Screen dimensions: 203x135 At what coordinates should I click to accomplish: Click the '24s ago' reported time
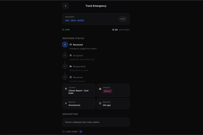click(x=107, y=105)
